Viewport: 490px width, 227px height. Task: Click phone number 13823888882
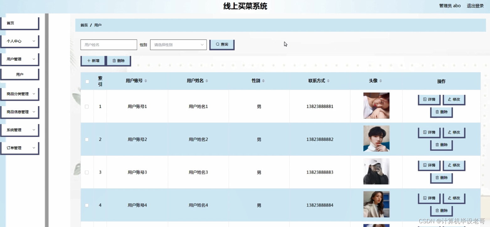click(x=320, y=139)
